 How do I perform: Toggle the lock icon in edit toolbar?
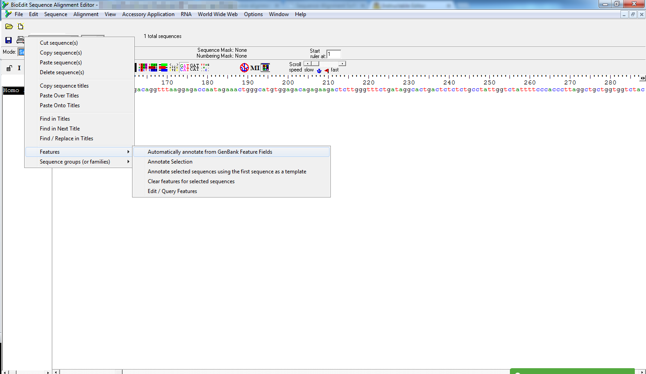[x=9, y=68]
